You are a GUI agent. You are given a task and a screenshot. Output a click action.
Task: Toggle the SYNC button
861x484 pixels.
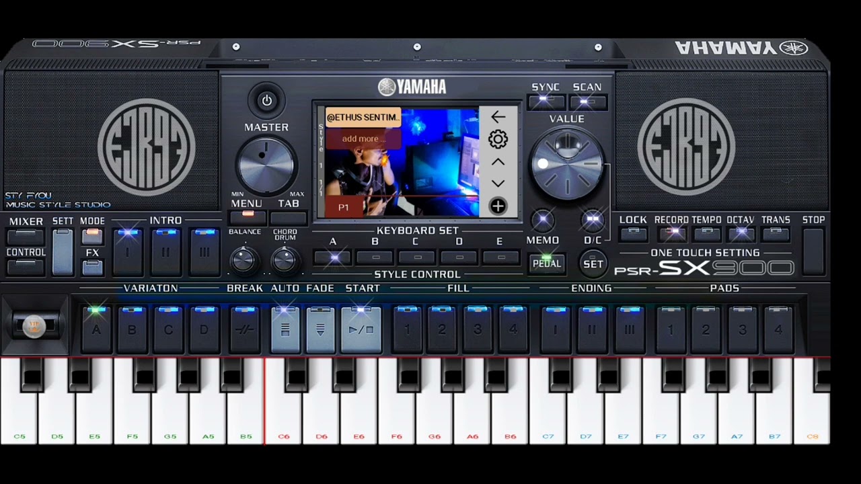point(546,102)
